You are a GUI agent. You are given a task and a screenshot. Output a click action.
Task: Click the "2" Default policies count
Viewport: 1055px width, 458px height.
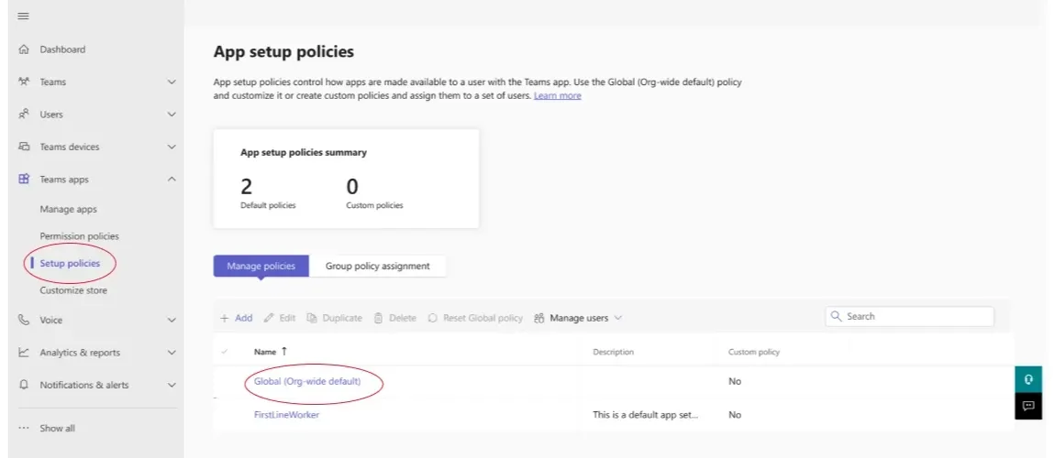point(246,187)
